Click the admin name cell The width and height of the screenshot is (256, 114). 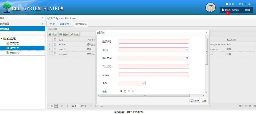[62, 45]
